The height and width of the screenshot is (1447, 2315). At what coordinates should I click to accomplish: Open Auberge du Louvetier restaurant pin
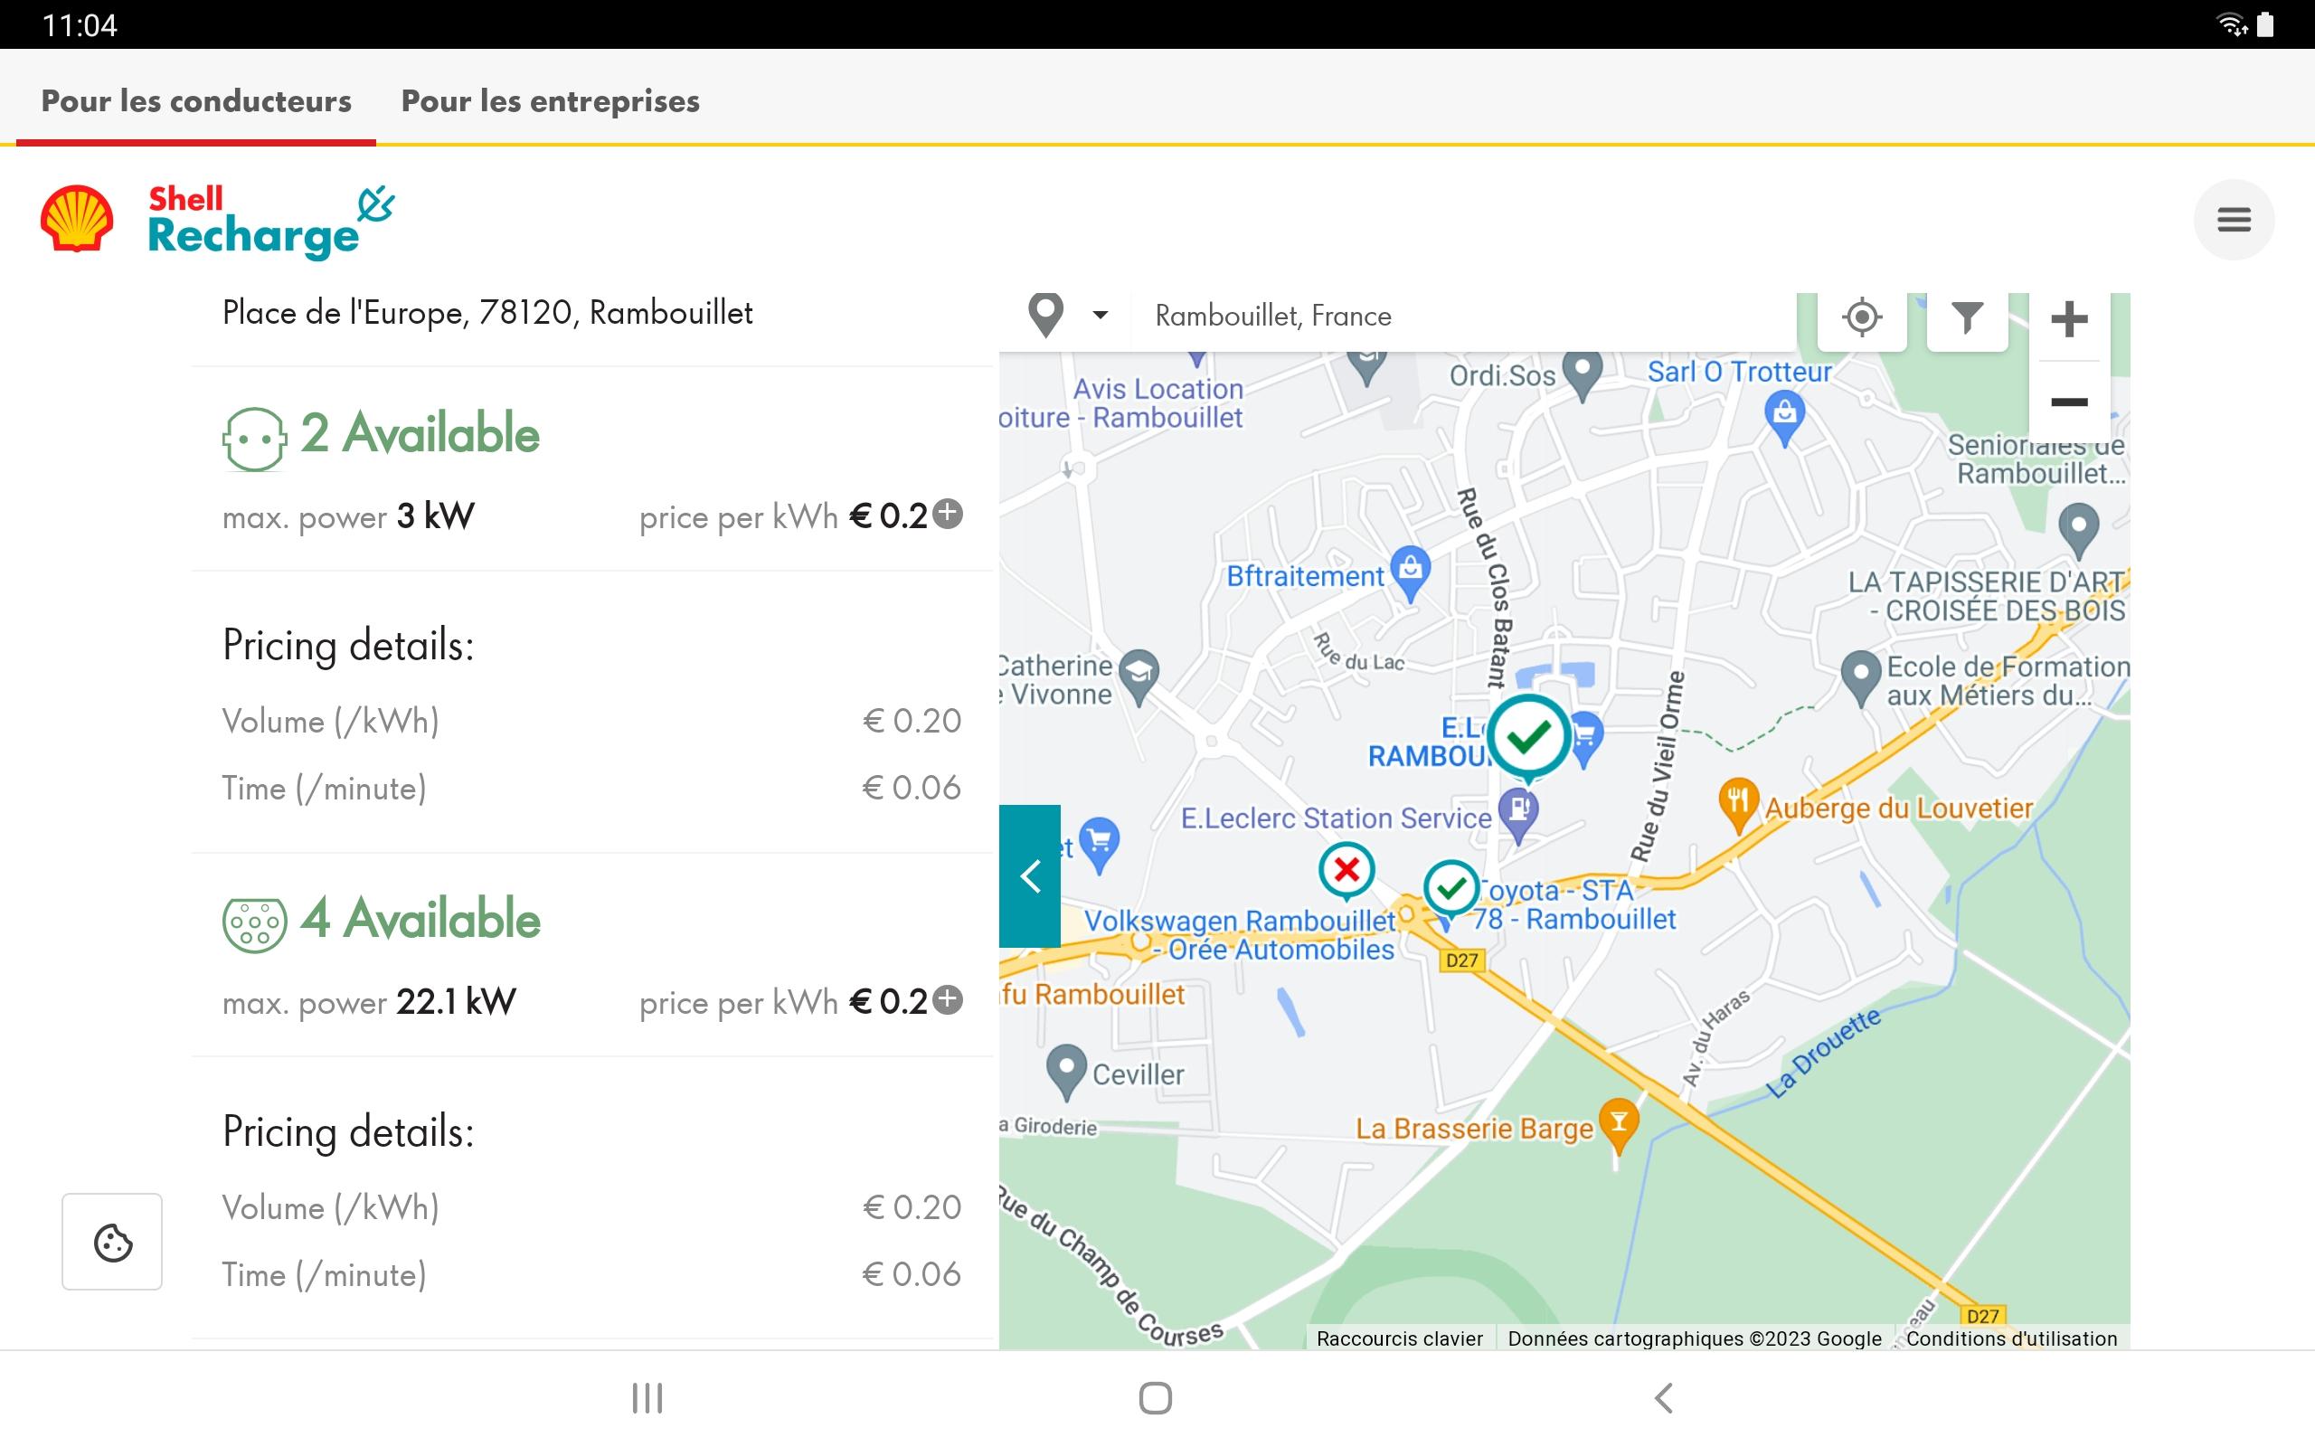1738,805
